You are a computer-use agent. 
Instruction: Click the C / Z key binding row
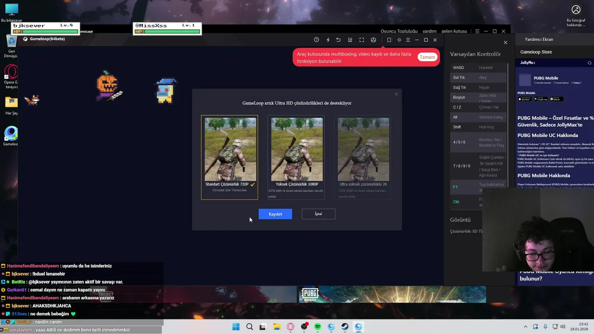[x=478, y=107]
